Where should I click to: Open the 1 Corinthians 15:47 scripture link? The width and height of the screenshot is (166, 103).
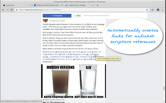(57, 57)
